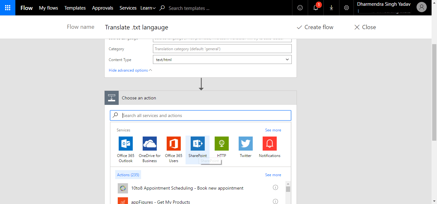Click the Flow home link

(27, 8)
